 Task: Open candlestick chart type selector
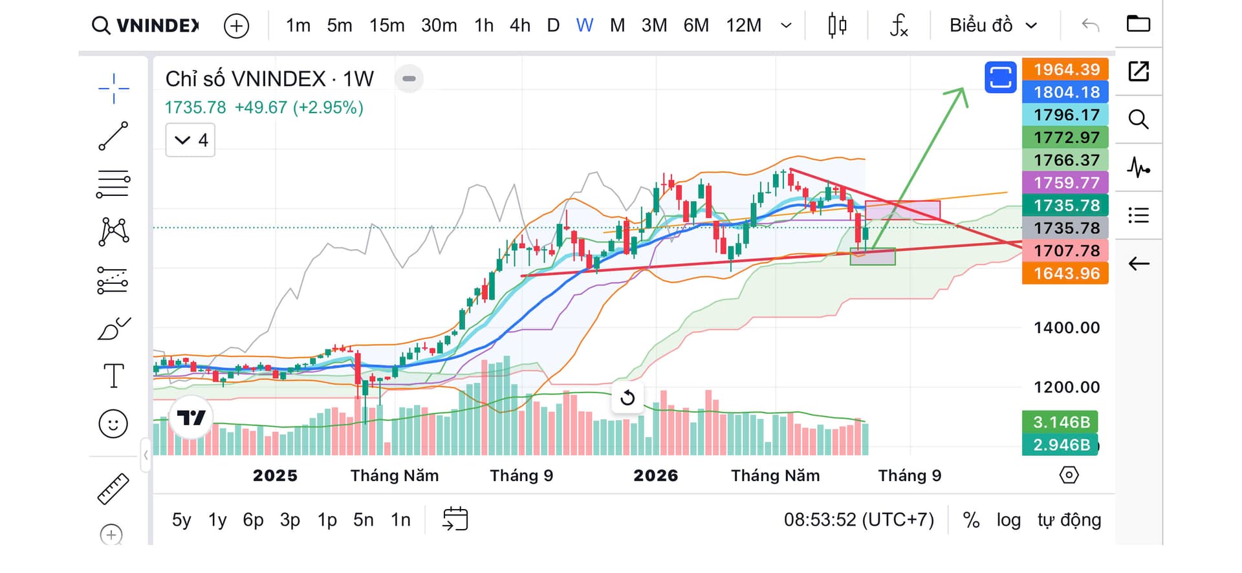point(837,26)
